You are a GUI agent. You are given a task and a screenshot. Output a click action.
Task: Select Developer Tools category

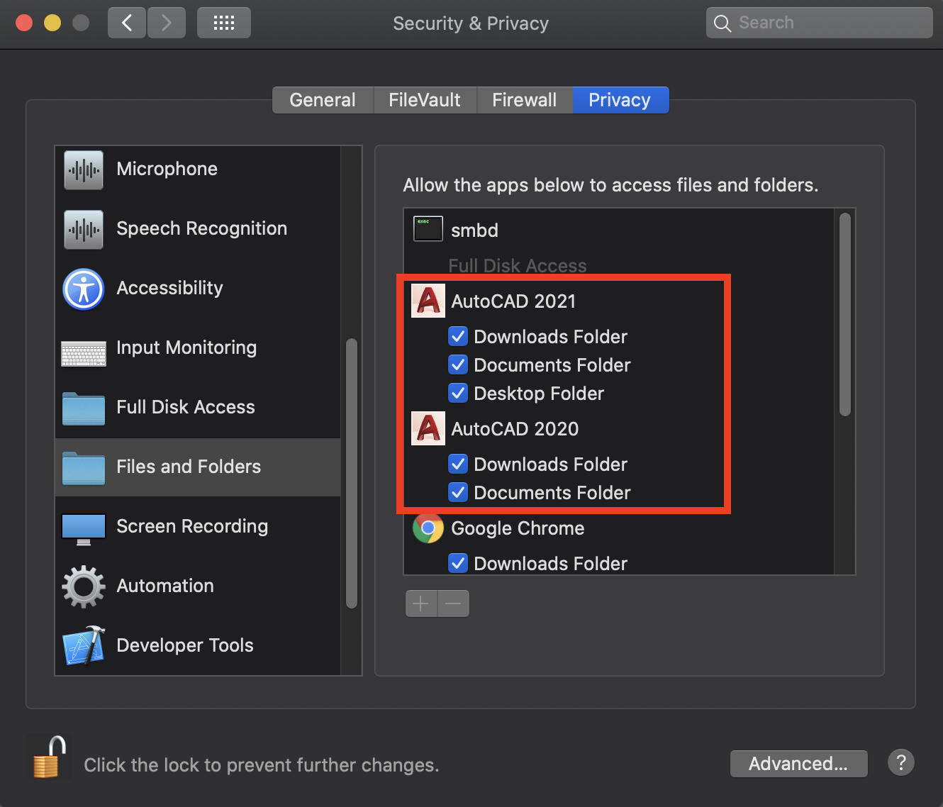coord(198,645)
